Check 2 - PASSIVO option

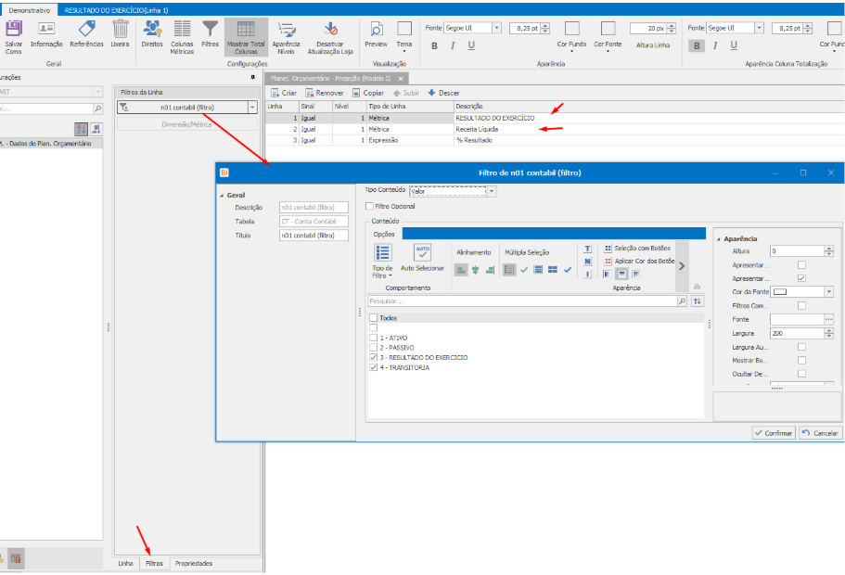tap(374, 348)
